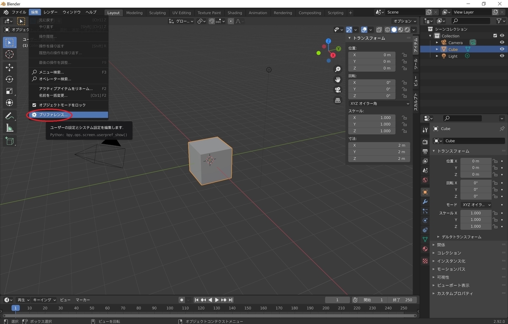
Task: Toggle X-ray display in header
Action: click(379, 30)
